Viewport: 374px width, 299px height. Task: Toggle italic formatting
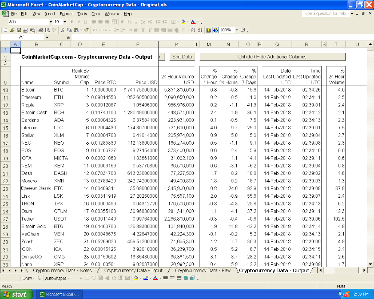(79, 22)
